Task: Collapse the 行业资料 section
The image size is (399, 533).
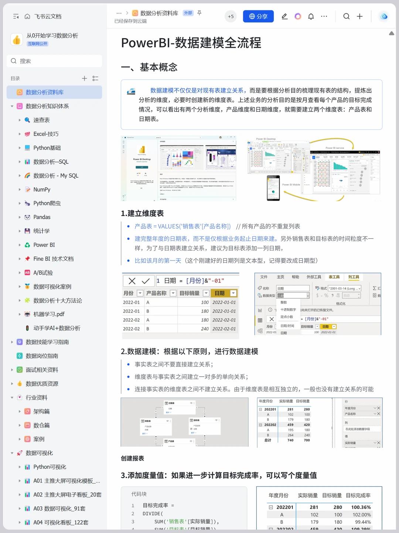Action: point(12,397)
